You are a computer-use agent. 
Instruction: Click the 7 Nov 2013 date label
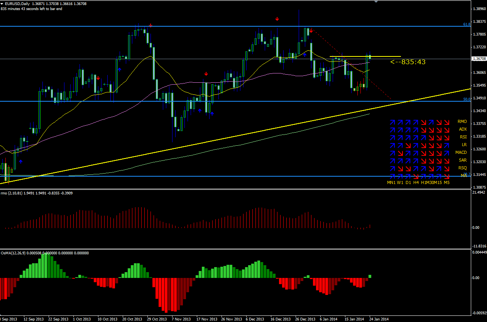pos(181,319)
